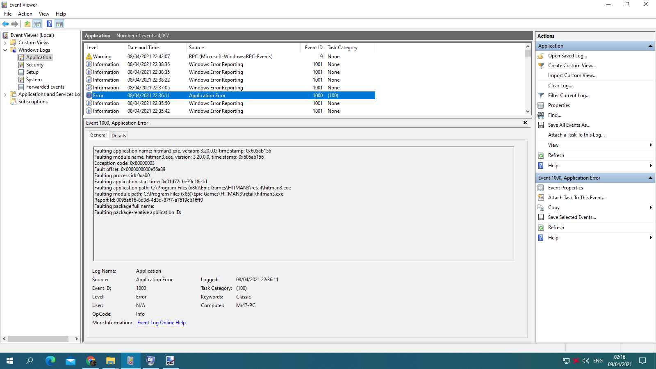Open File Explorer from the taskbar
The width and height of the screenshot is (656, 369).
pyautogui.click(x=111, y=361)
